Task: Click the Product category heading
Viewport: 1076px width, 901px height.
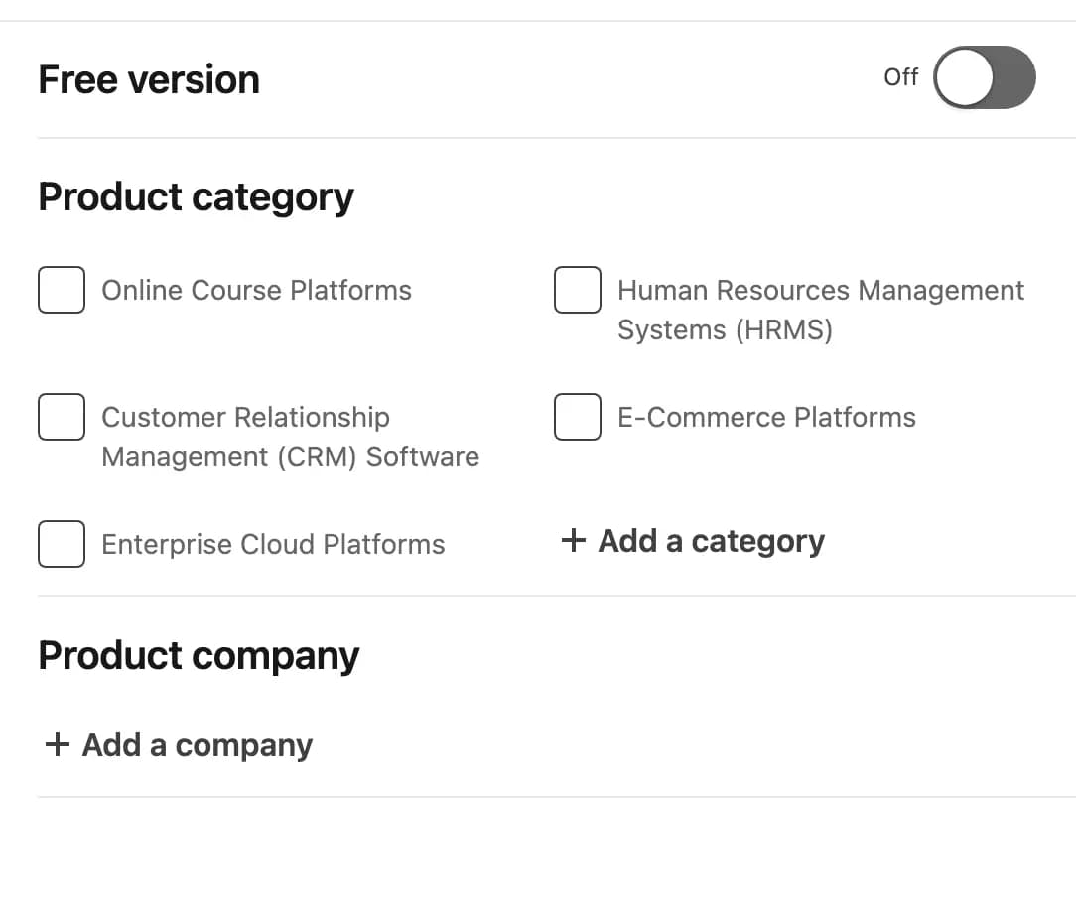Action: pyautogui.click(x=195, y=196)
